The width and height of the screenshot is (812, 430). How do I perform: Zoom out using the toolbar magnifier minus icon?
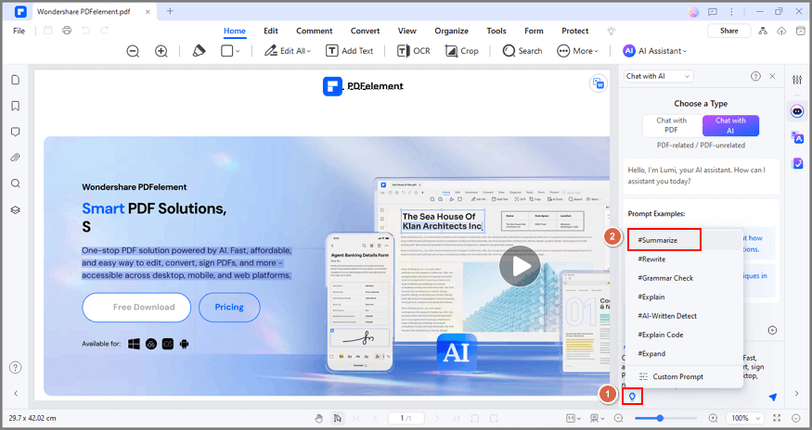[133, 51]
